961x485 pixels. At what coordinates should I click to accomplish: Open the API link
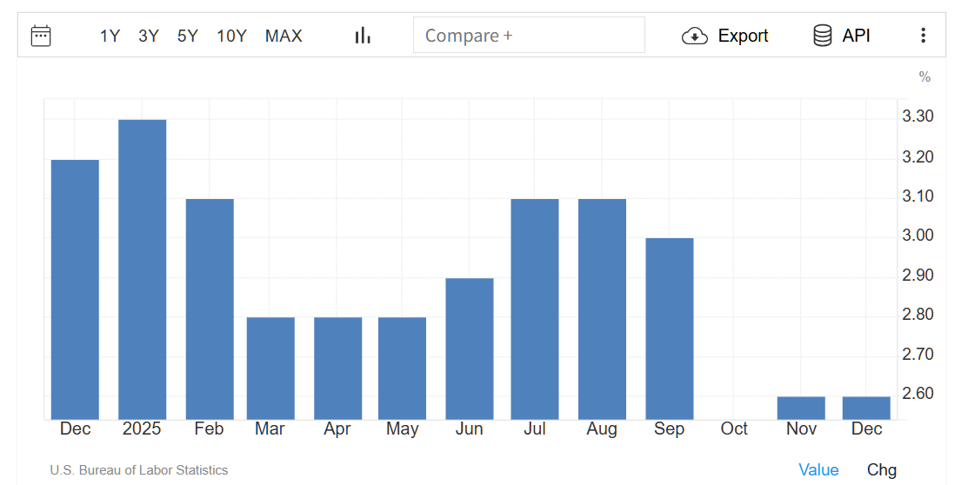click(856, 36)
